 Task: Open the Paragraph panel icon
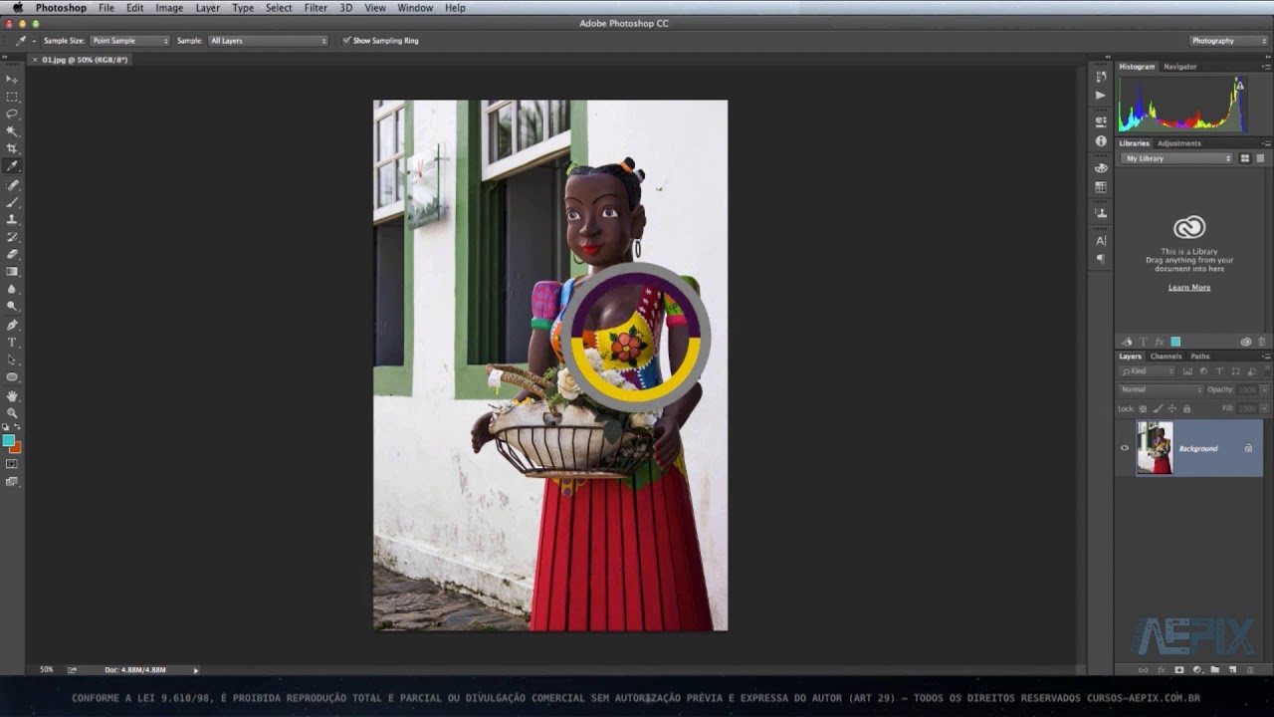(x=1100, y=259)
